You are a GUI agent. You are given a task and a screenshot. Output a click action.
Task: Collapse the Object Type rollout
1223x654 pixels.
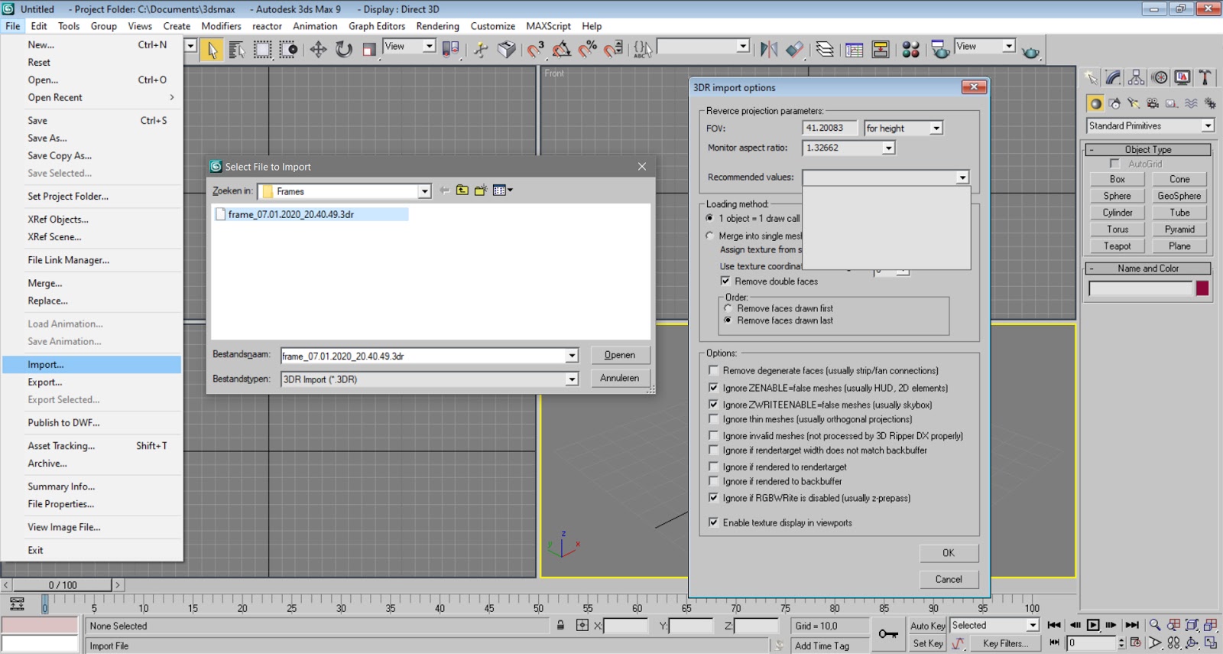(1148, 150)
